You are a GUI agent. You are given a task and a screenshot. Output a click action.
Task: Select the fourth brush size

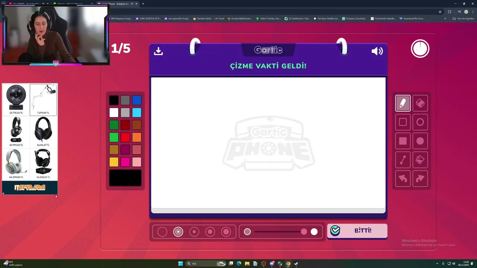[x=210, y=232]
